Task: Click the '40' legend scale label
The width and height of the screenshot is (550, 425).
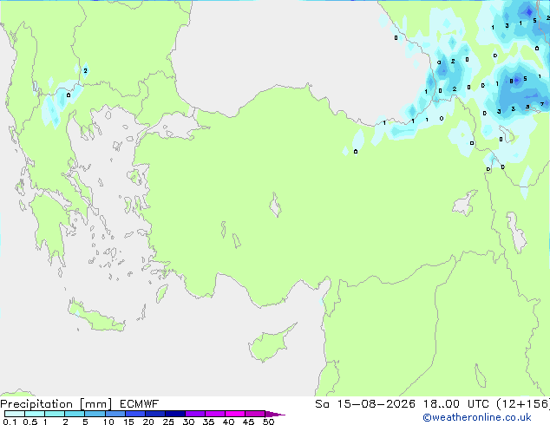Action: (228, 422)
